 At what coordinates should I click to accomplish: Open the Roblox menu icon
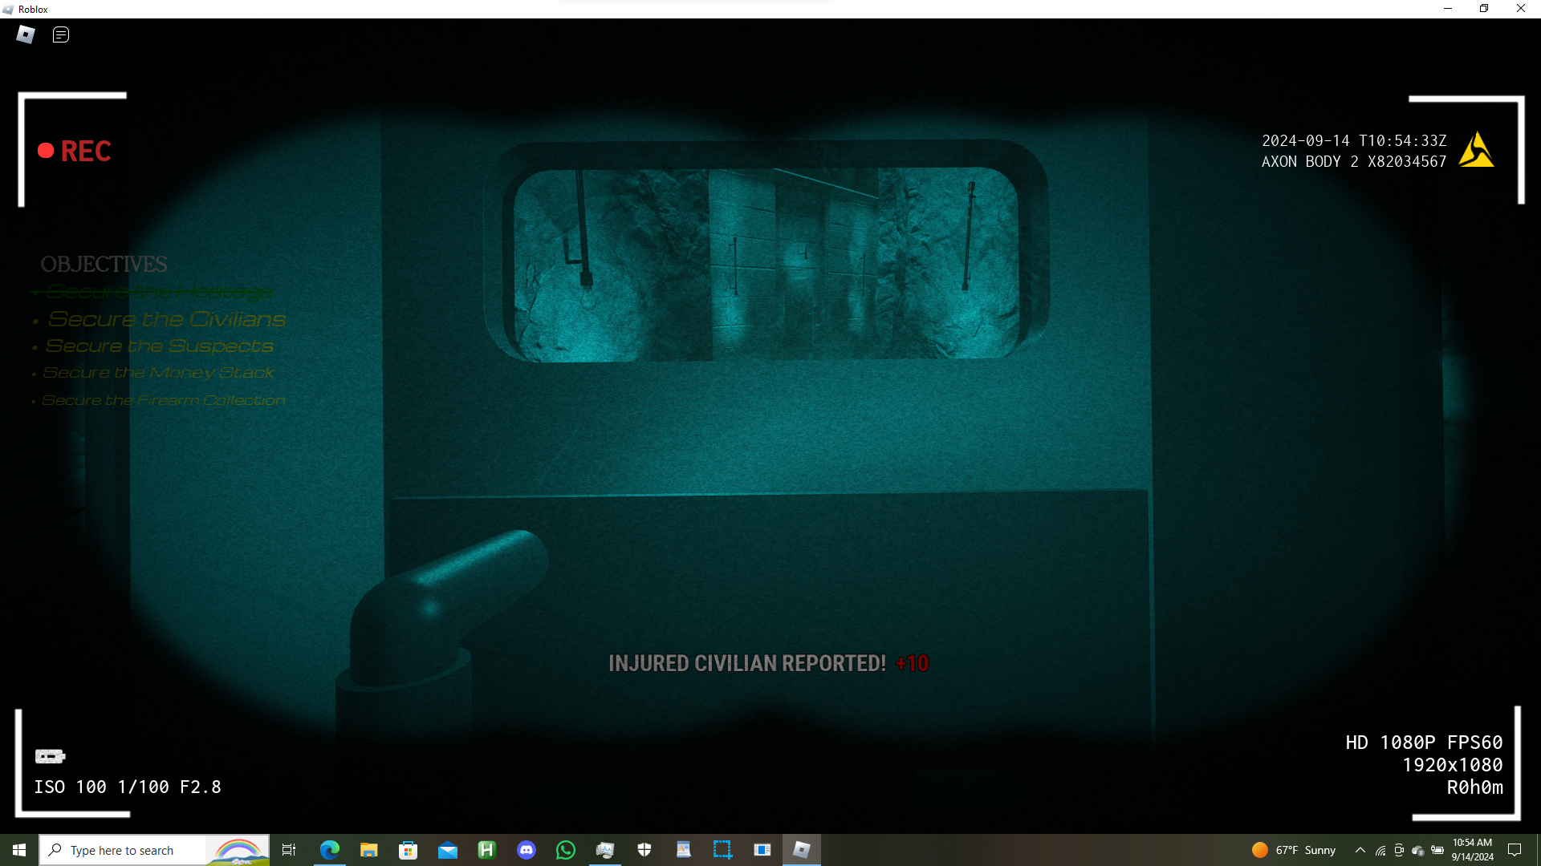coord(26,34)
